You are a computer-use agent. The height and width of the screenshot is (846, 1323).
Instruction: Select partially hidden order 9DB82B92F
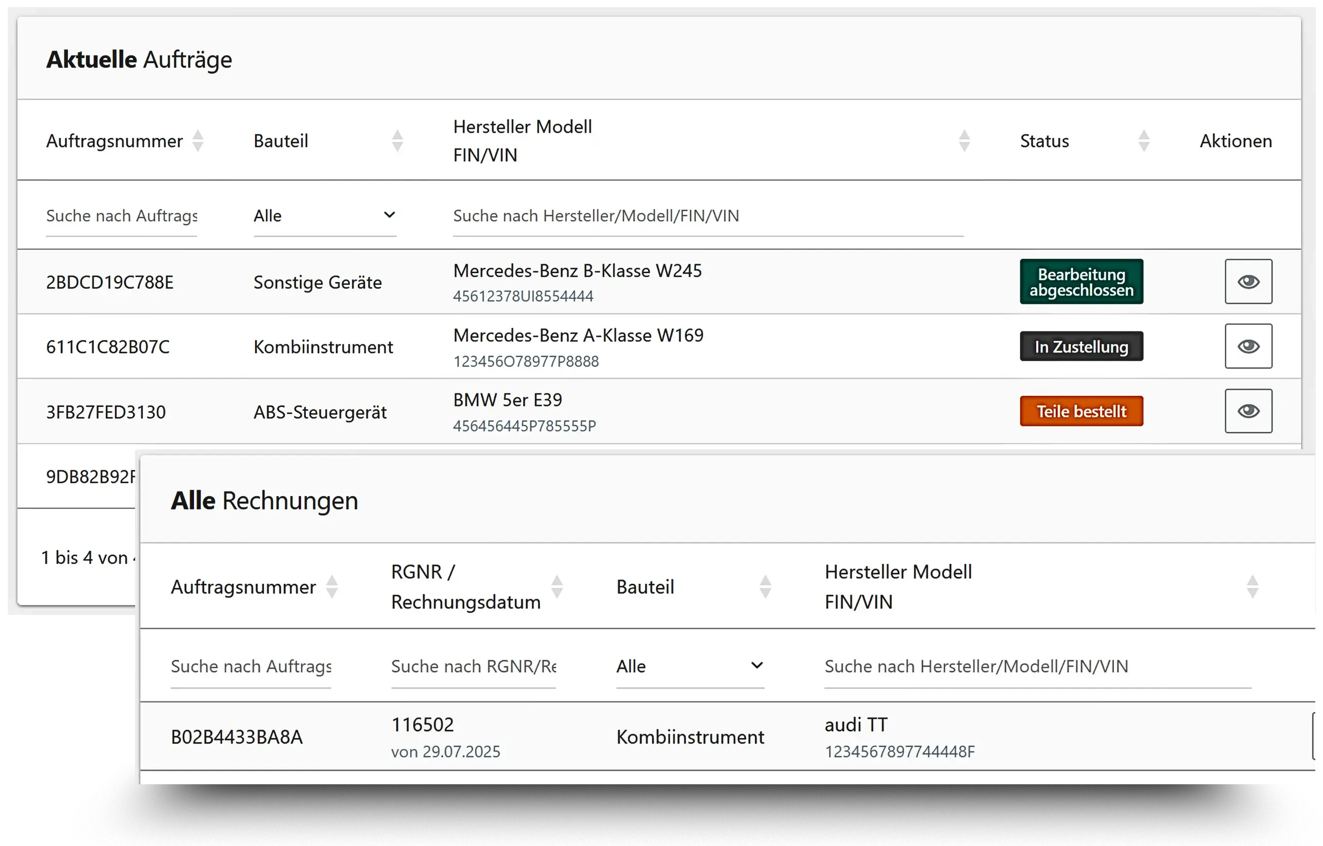(91, 476)
